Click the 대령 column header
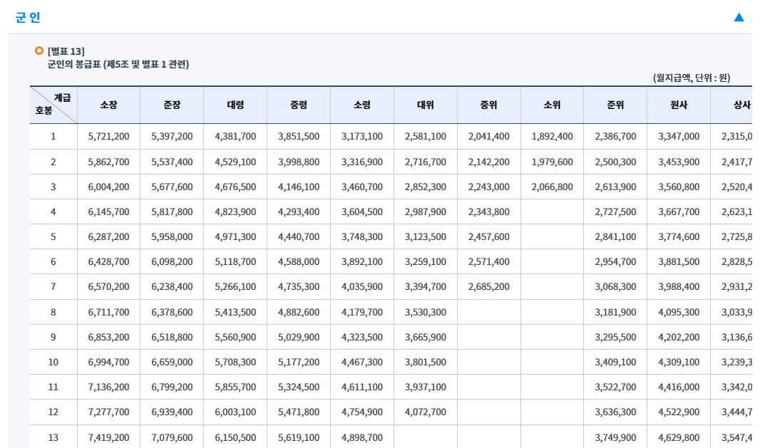Image resolution: width=760 pixels, height=448 pixels. point(235,104)
